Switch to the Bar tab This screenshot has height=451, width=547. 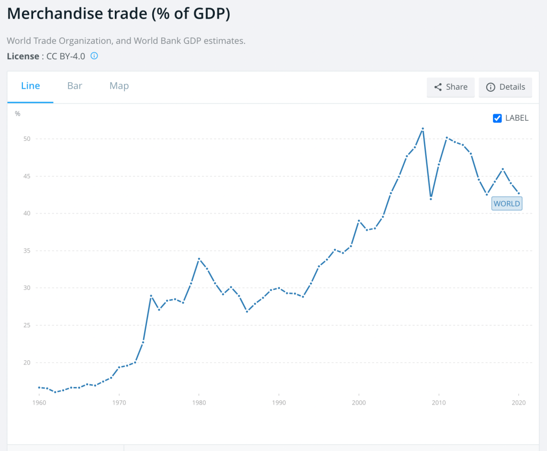click(x=75, y=86)
